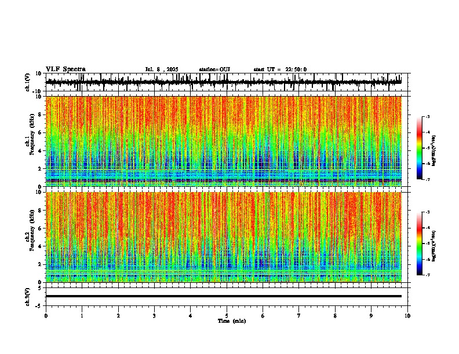This screenshot has width=459, height=354.
Task: Click time-axis tick label "2"
Action: 118,316
